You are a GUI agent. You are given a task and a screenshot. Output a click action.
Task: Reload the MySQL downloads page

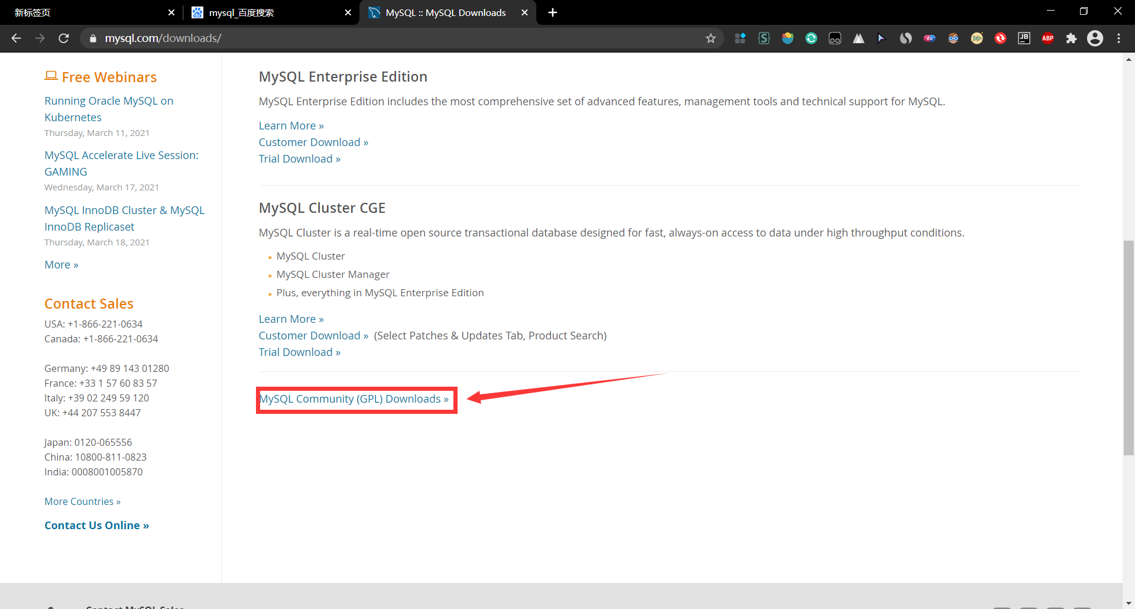[x=64, y=38]
